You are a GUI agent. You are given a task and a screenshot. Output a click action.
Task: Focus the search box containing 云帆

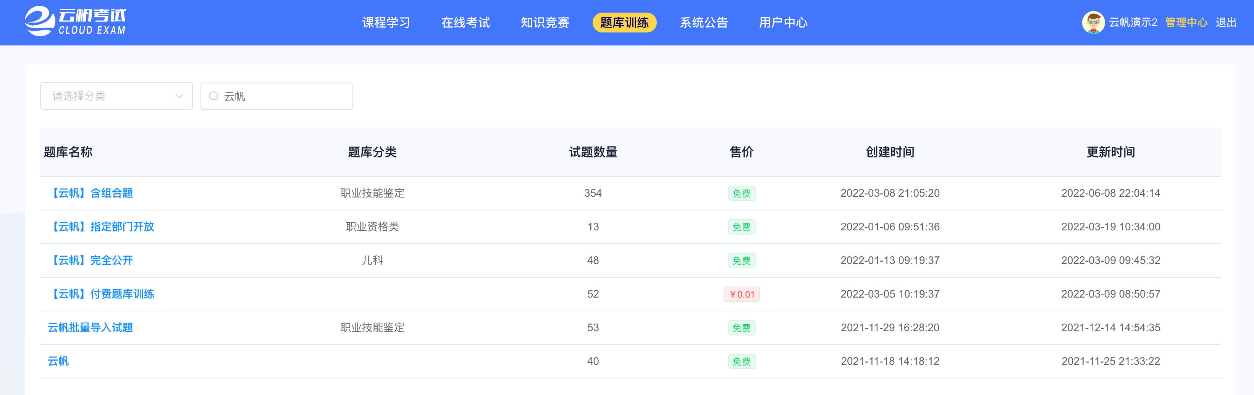click(276, 96)
